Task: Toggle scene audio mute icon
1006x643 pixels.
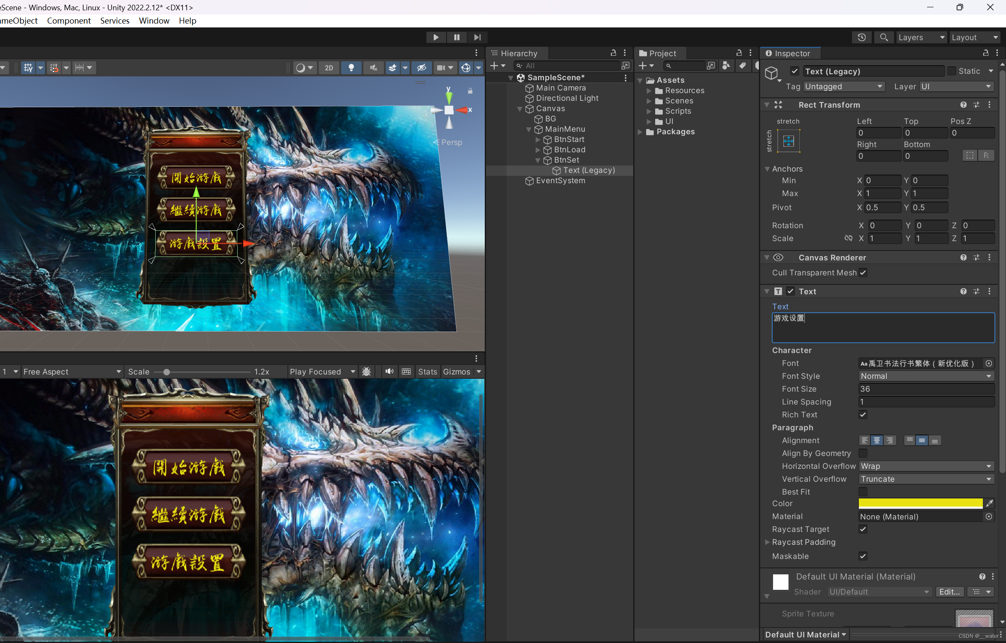Action: click(x=374, y=68)
